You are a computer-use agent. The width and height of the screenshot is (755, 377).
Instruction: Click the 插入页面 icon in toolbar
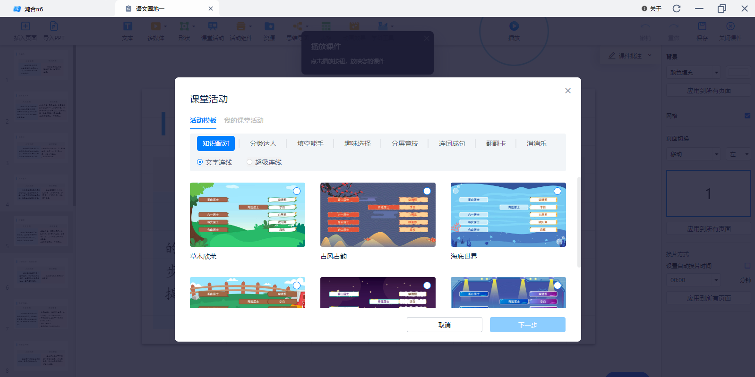pyautogui.click(x=26, y=26)
